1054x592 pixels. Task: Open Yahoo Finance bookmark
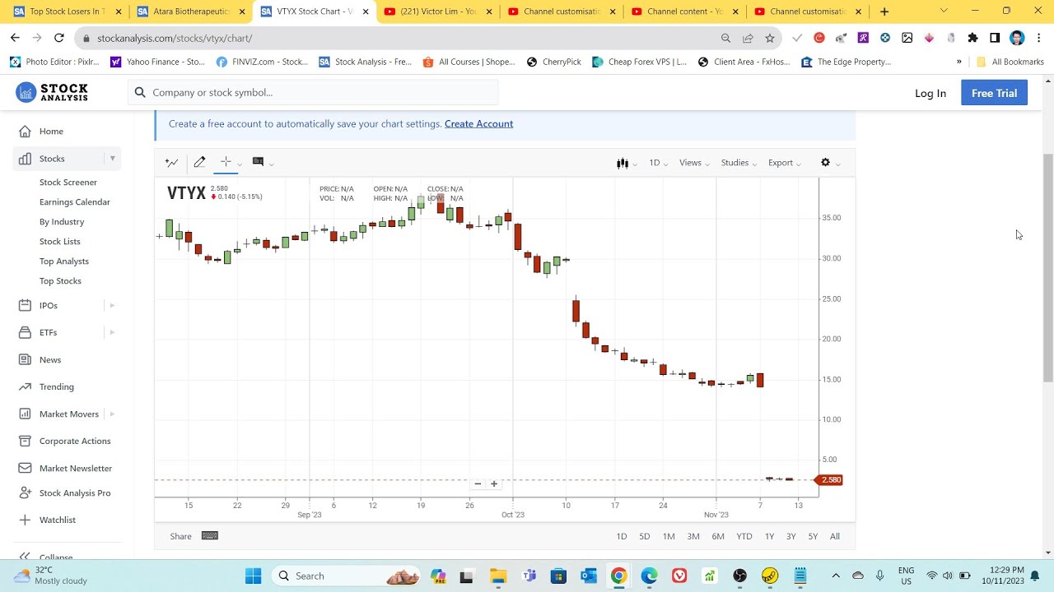pos(157,62)
